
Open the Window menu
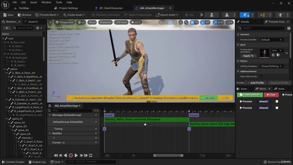pyautogui.click(x=46, y=2)
